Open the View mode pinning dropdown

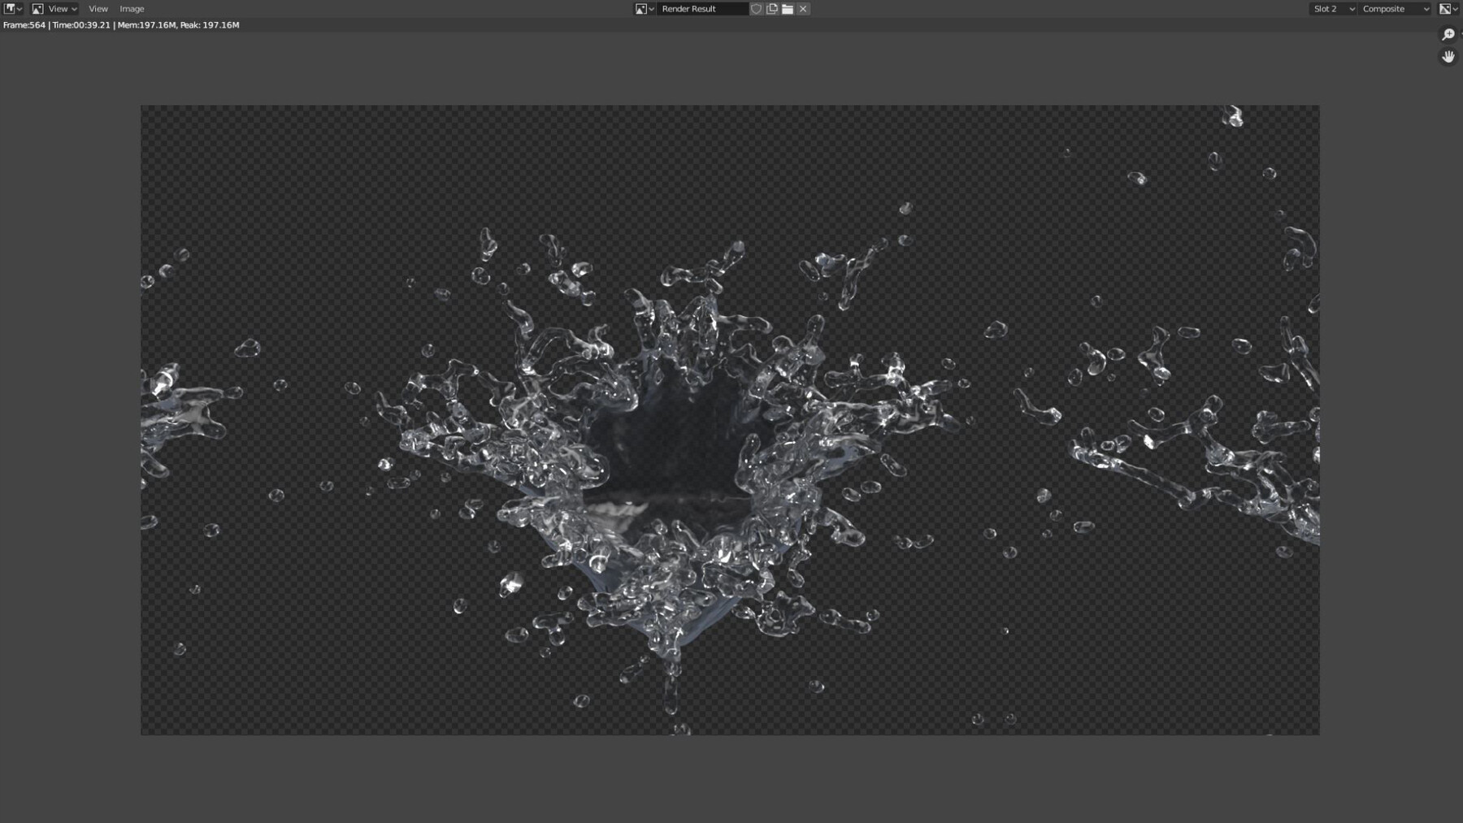(x=57, y=8)
